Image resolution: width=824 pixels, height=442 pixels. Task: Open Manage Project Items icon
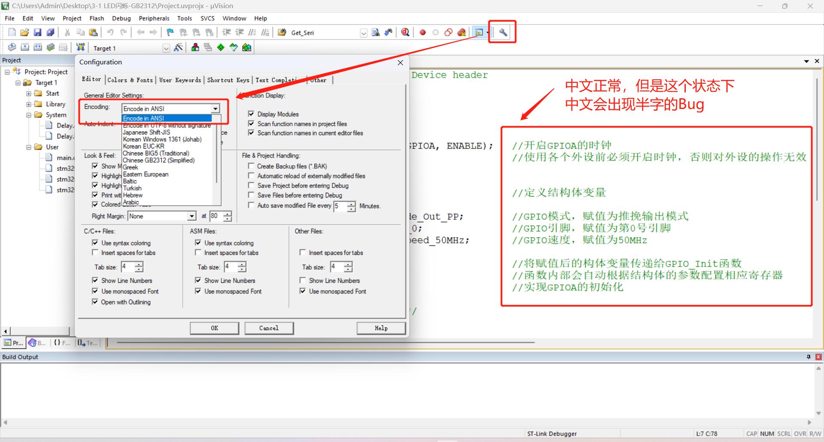[195, 47]
